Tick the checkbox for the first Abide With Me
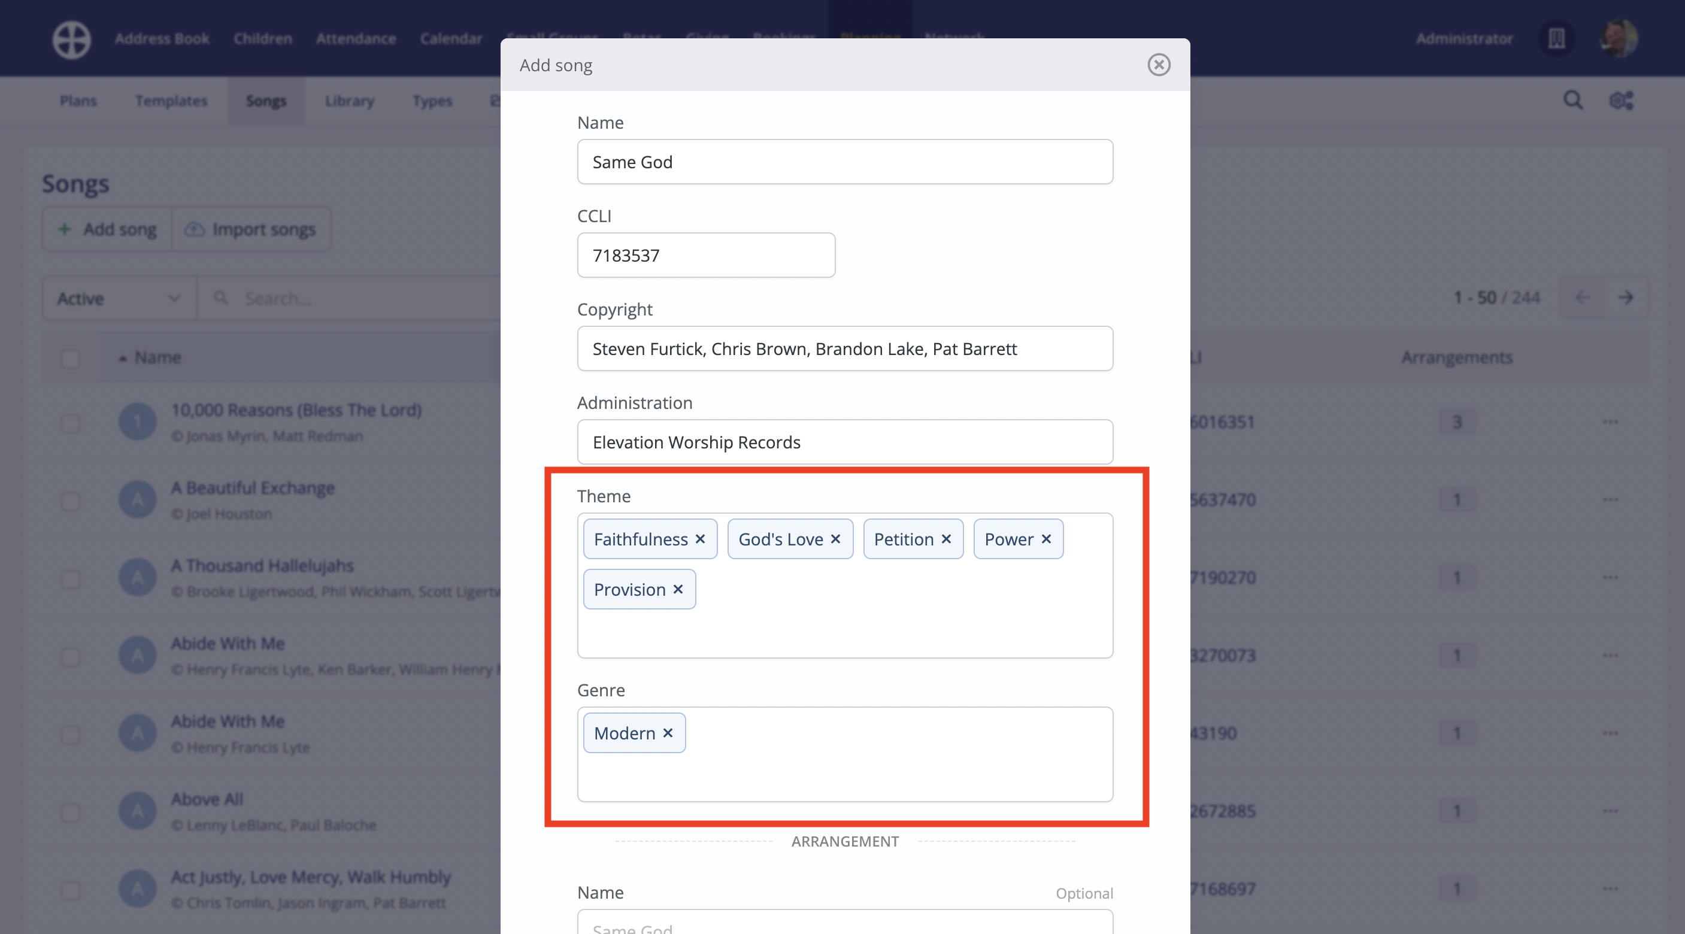This screenshot has height=934, width=1685. pyautogui.click(x=70, y=657)
